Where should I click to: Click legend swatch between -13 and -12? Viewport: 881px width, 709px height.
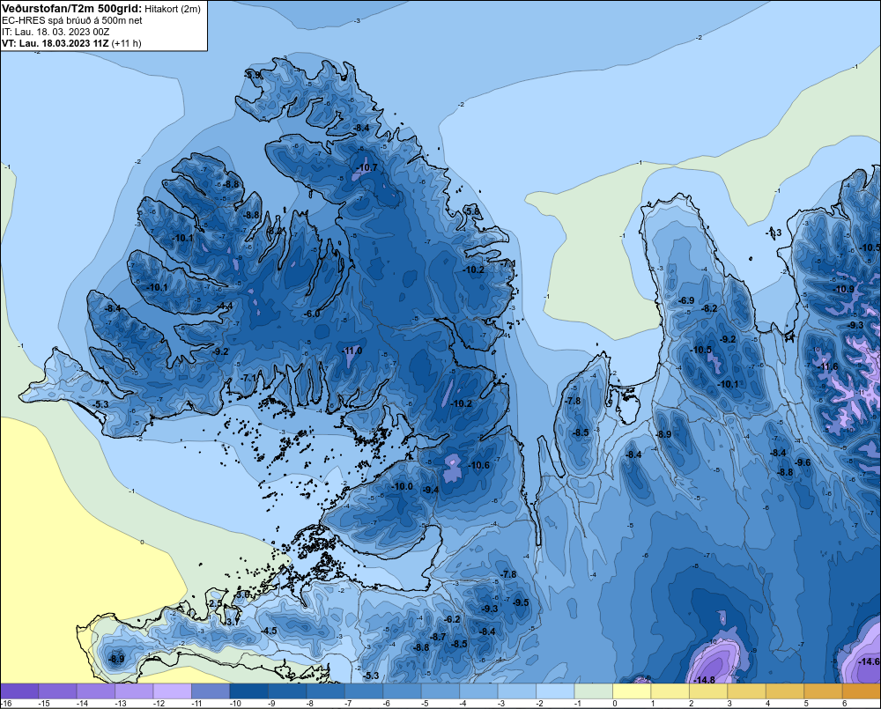coord(134,691)
